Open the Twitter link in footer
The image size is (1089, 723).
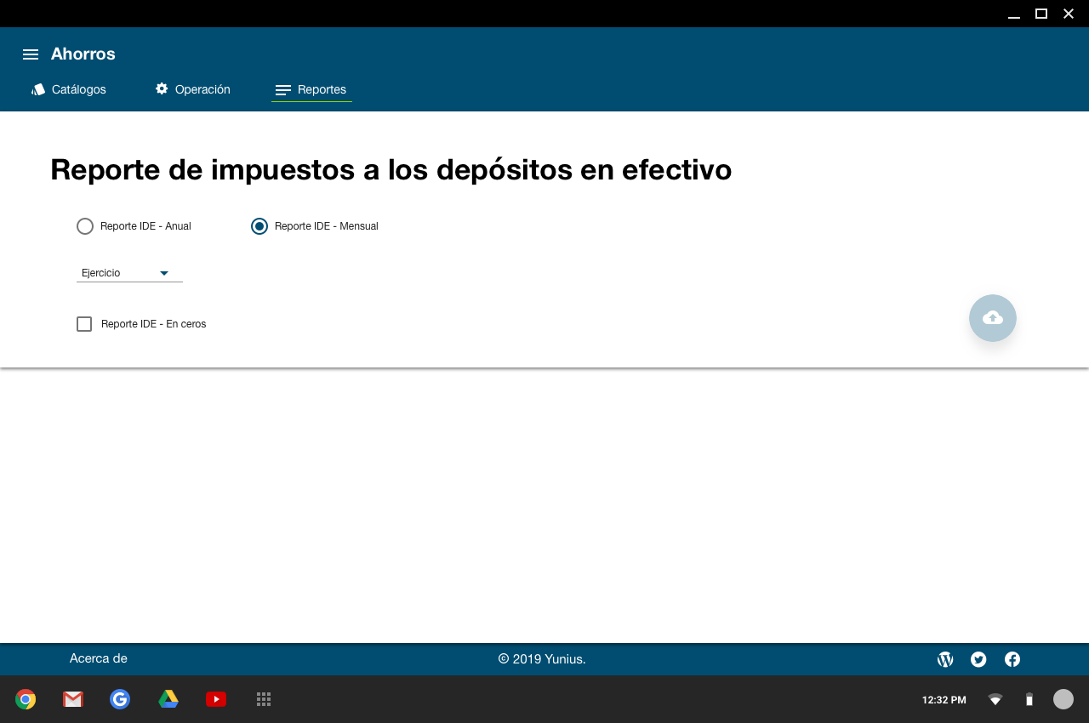pyautogui.click(x=978, y=659)
